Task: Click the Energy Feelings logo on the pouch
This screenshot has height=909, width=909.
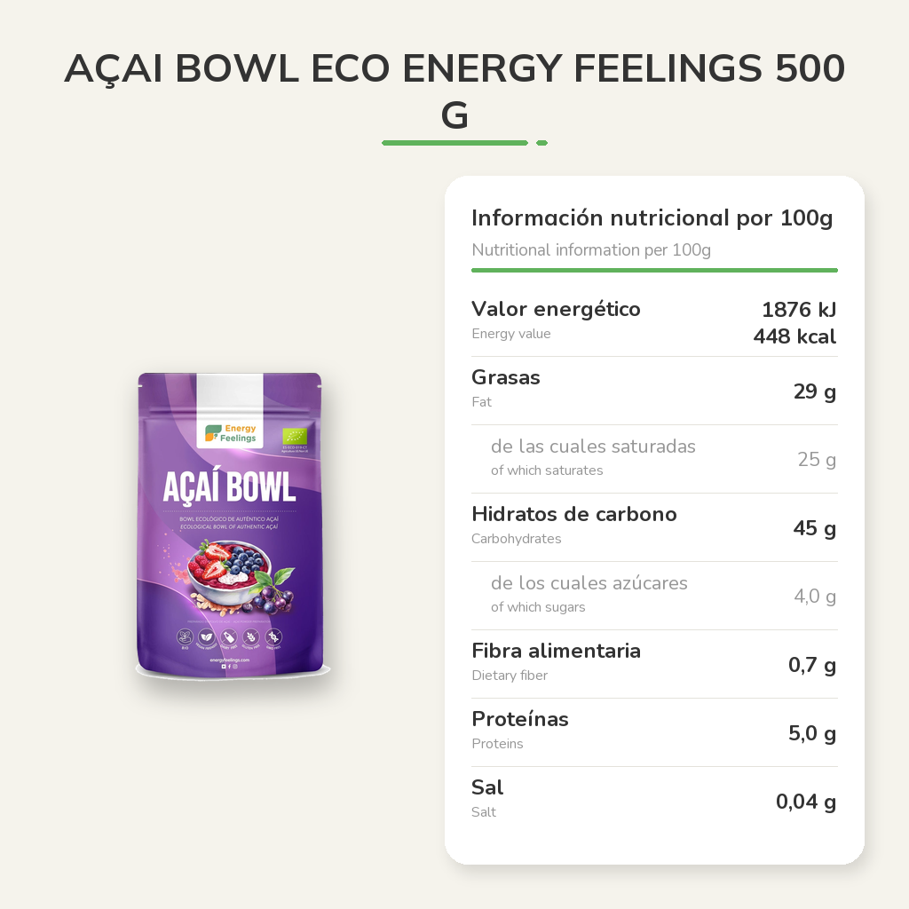Action: (x=230, y=433)
